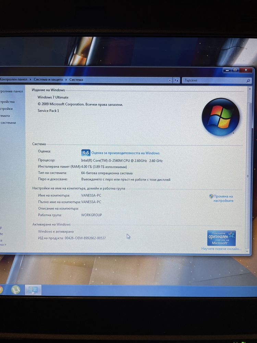Open the sidebar link ending in системни

(8, 123)
